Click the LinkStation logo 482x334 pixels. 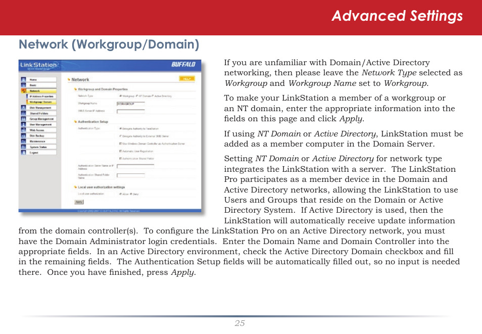tap(39, 65)
